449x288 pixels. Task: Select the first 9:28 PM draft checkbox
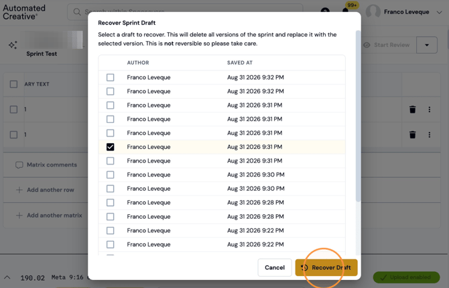click(111, 203)
